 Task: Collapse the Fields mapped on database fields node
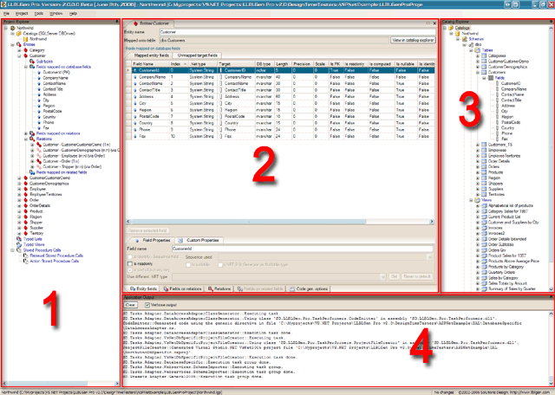(x=26, y=67)
